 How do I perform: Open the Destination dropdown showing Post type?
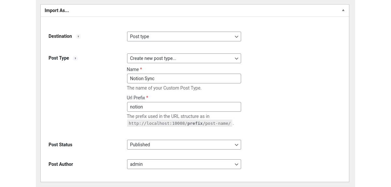pyautogui.click(x=184, y=36)
